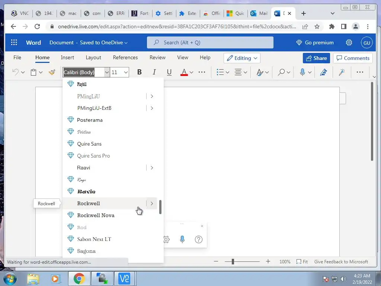The image size is (381, 286).
Task: Click Give Feedback to Microsoft
Action: (x=341, y=262)
